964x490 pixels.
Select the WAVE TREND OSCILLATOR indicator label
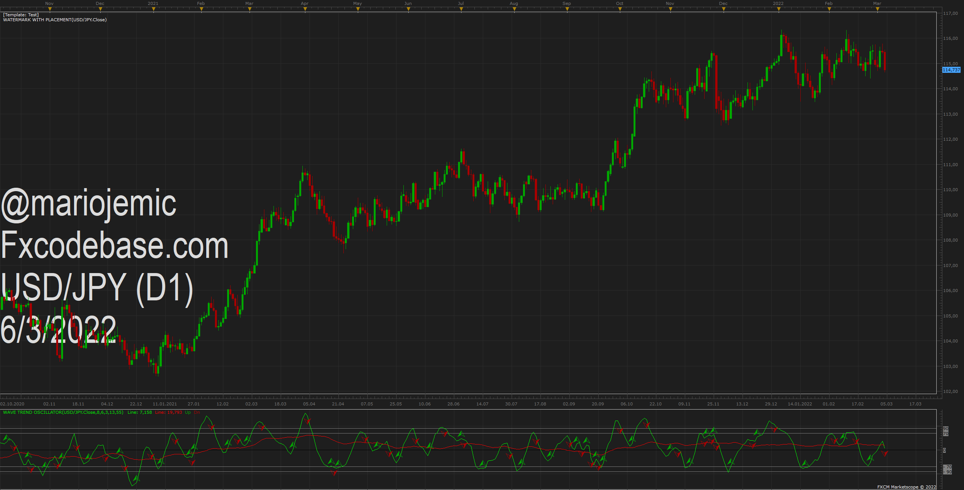(x=63, y=412)
